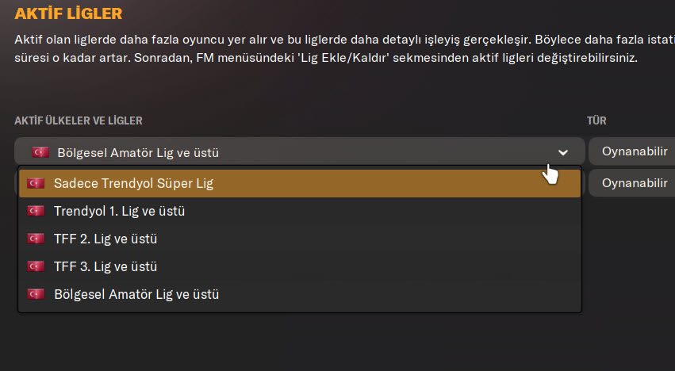Choose Trendyol 1. Lig ve üstü
This screenshot has height=371, width=675.
tap(120, 211)
